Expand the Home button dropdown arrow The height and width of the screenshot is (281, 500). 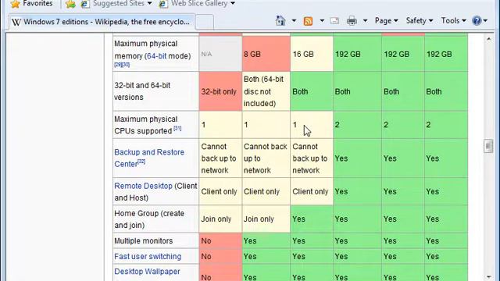(x=294, y=21)
